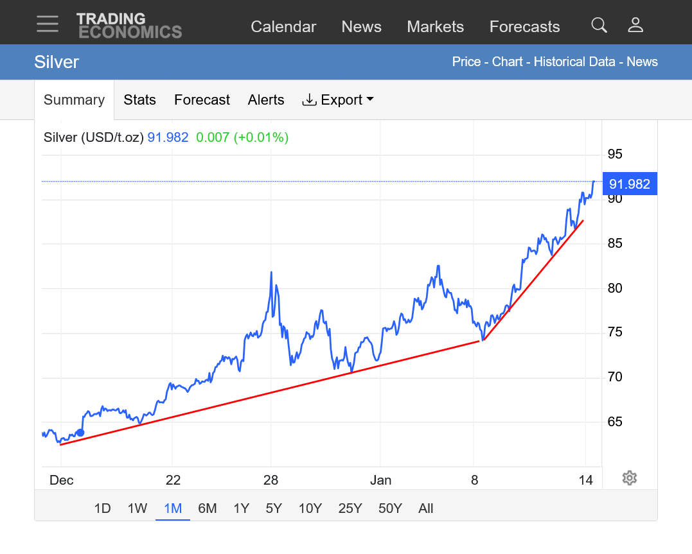Screen dimensions: 692x554
Task: Click the blue marker dot on chart line
Action: point(80,433)
